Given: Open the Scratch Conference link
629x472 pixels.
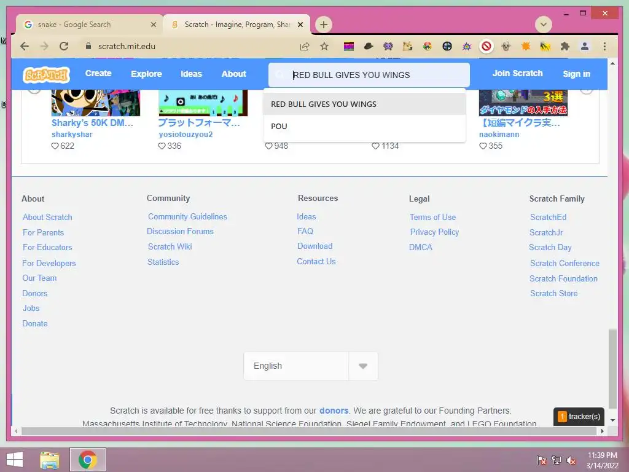Looking at the screenshot, I should [x=565, y=263].
